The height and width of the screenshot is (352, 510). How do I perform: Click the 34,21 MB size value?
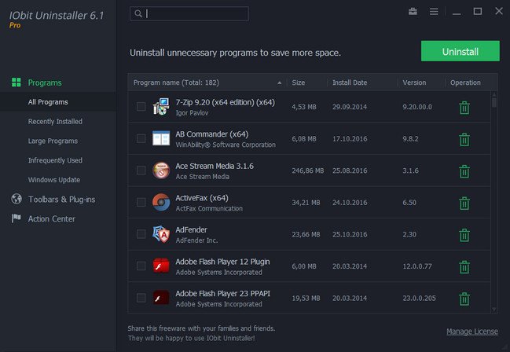click(306, 203)
